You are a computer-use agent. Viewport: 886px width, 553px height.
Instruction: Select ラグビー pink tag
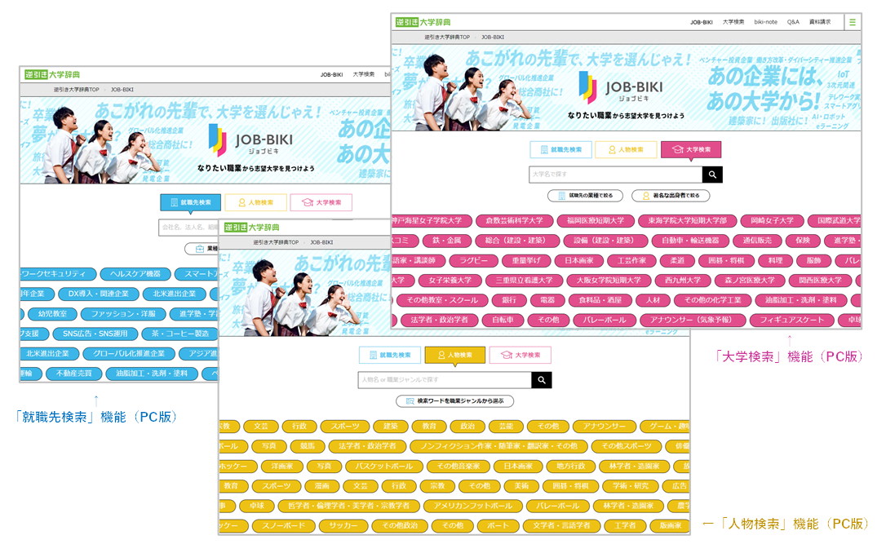click(x=473, y=260)
